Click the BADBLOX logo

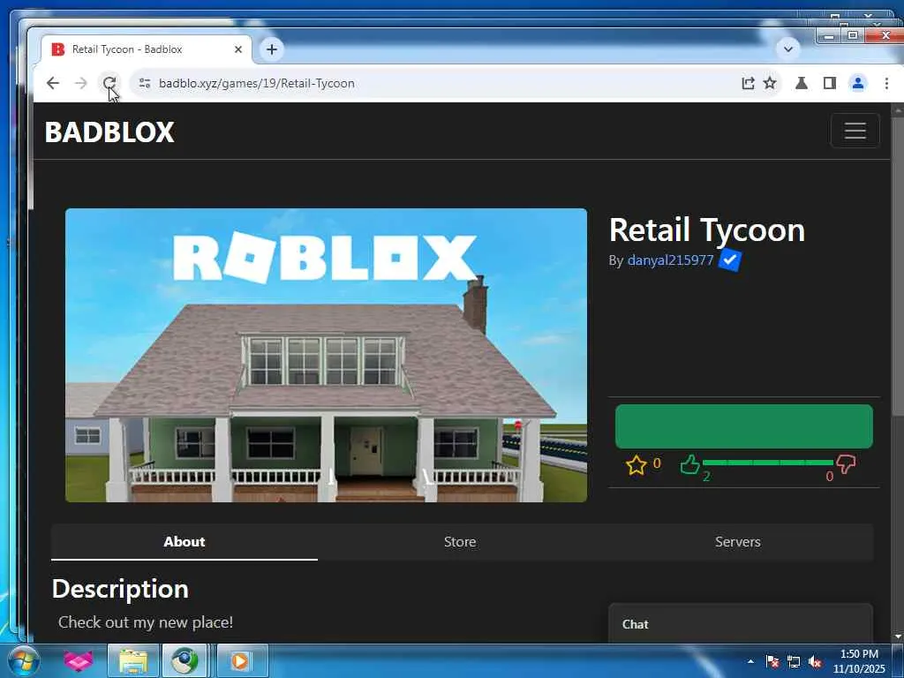point(109,132)
